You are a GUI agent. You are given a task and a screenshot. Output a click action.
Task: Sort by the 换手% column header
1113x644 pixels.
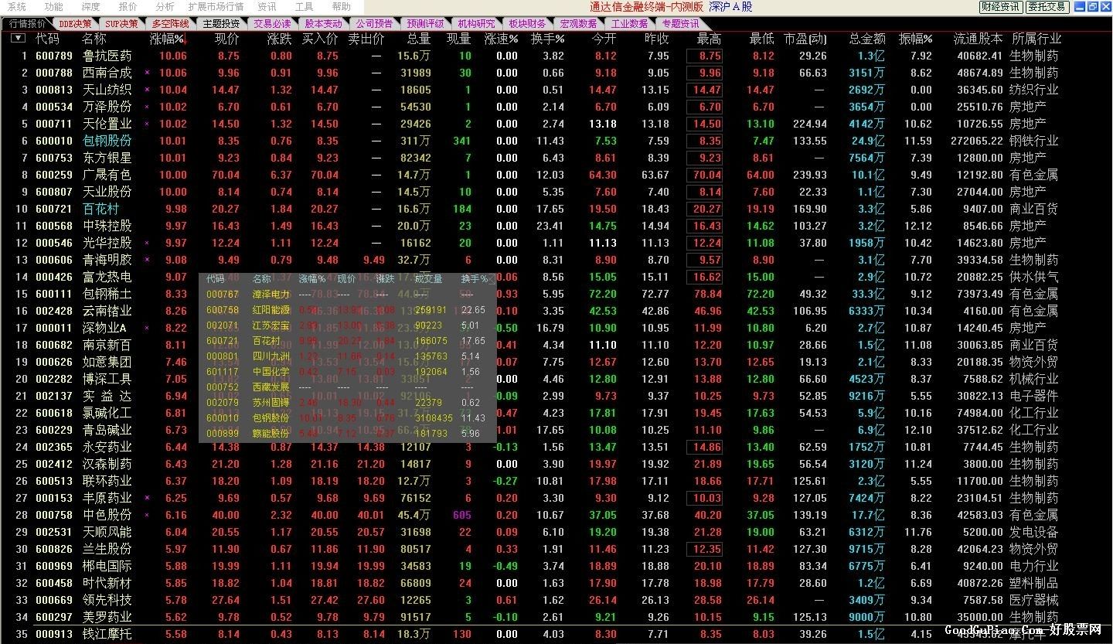(x=547, y=39)
